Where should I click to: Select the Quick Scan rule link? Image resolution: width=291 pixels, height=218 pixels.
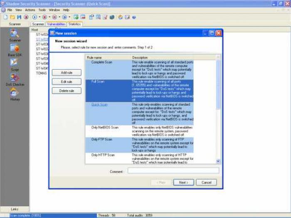click(x=99, y=105)
